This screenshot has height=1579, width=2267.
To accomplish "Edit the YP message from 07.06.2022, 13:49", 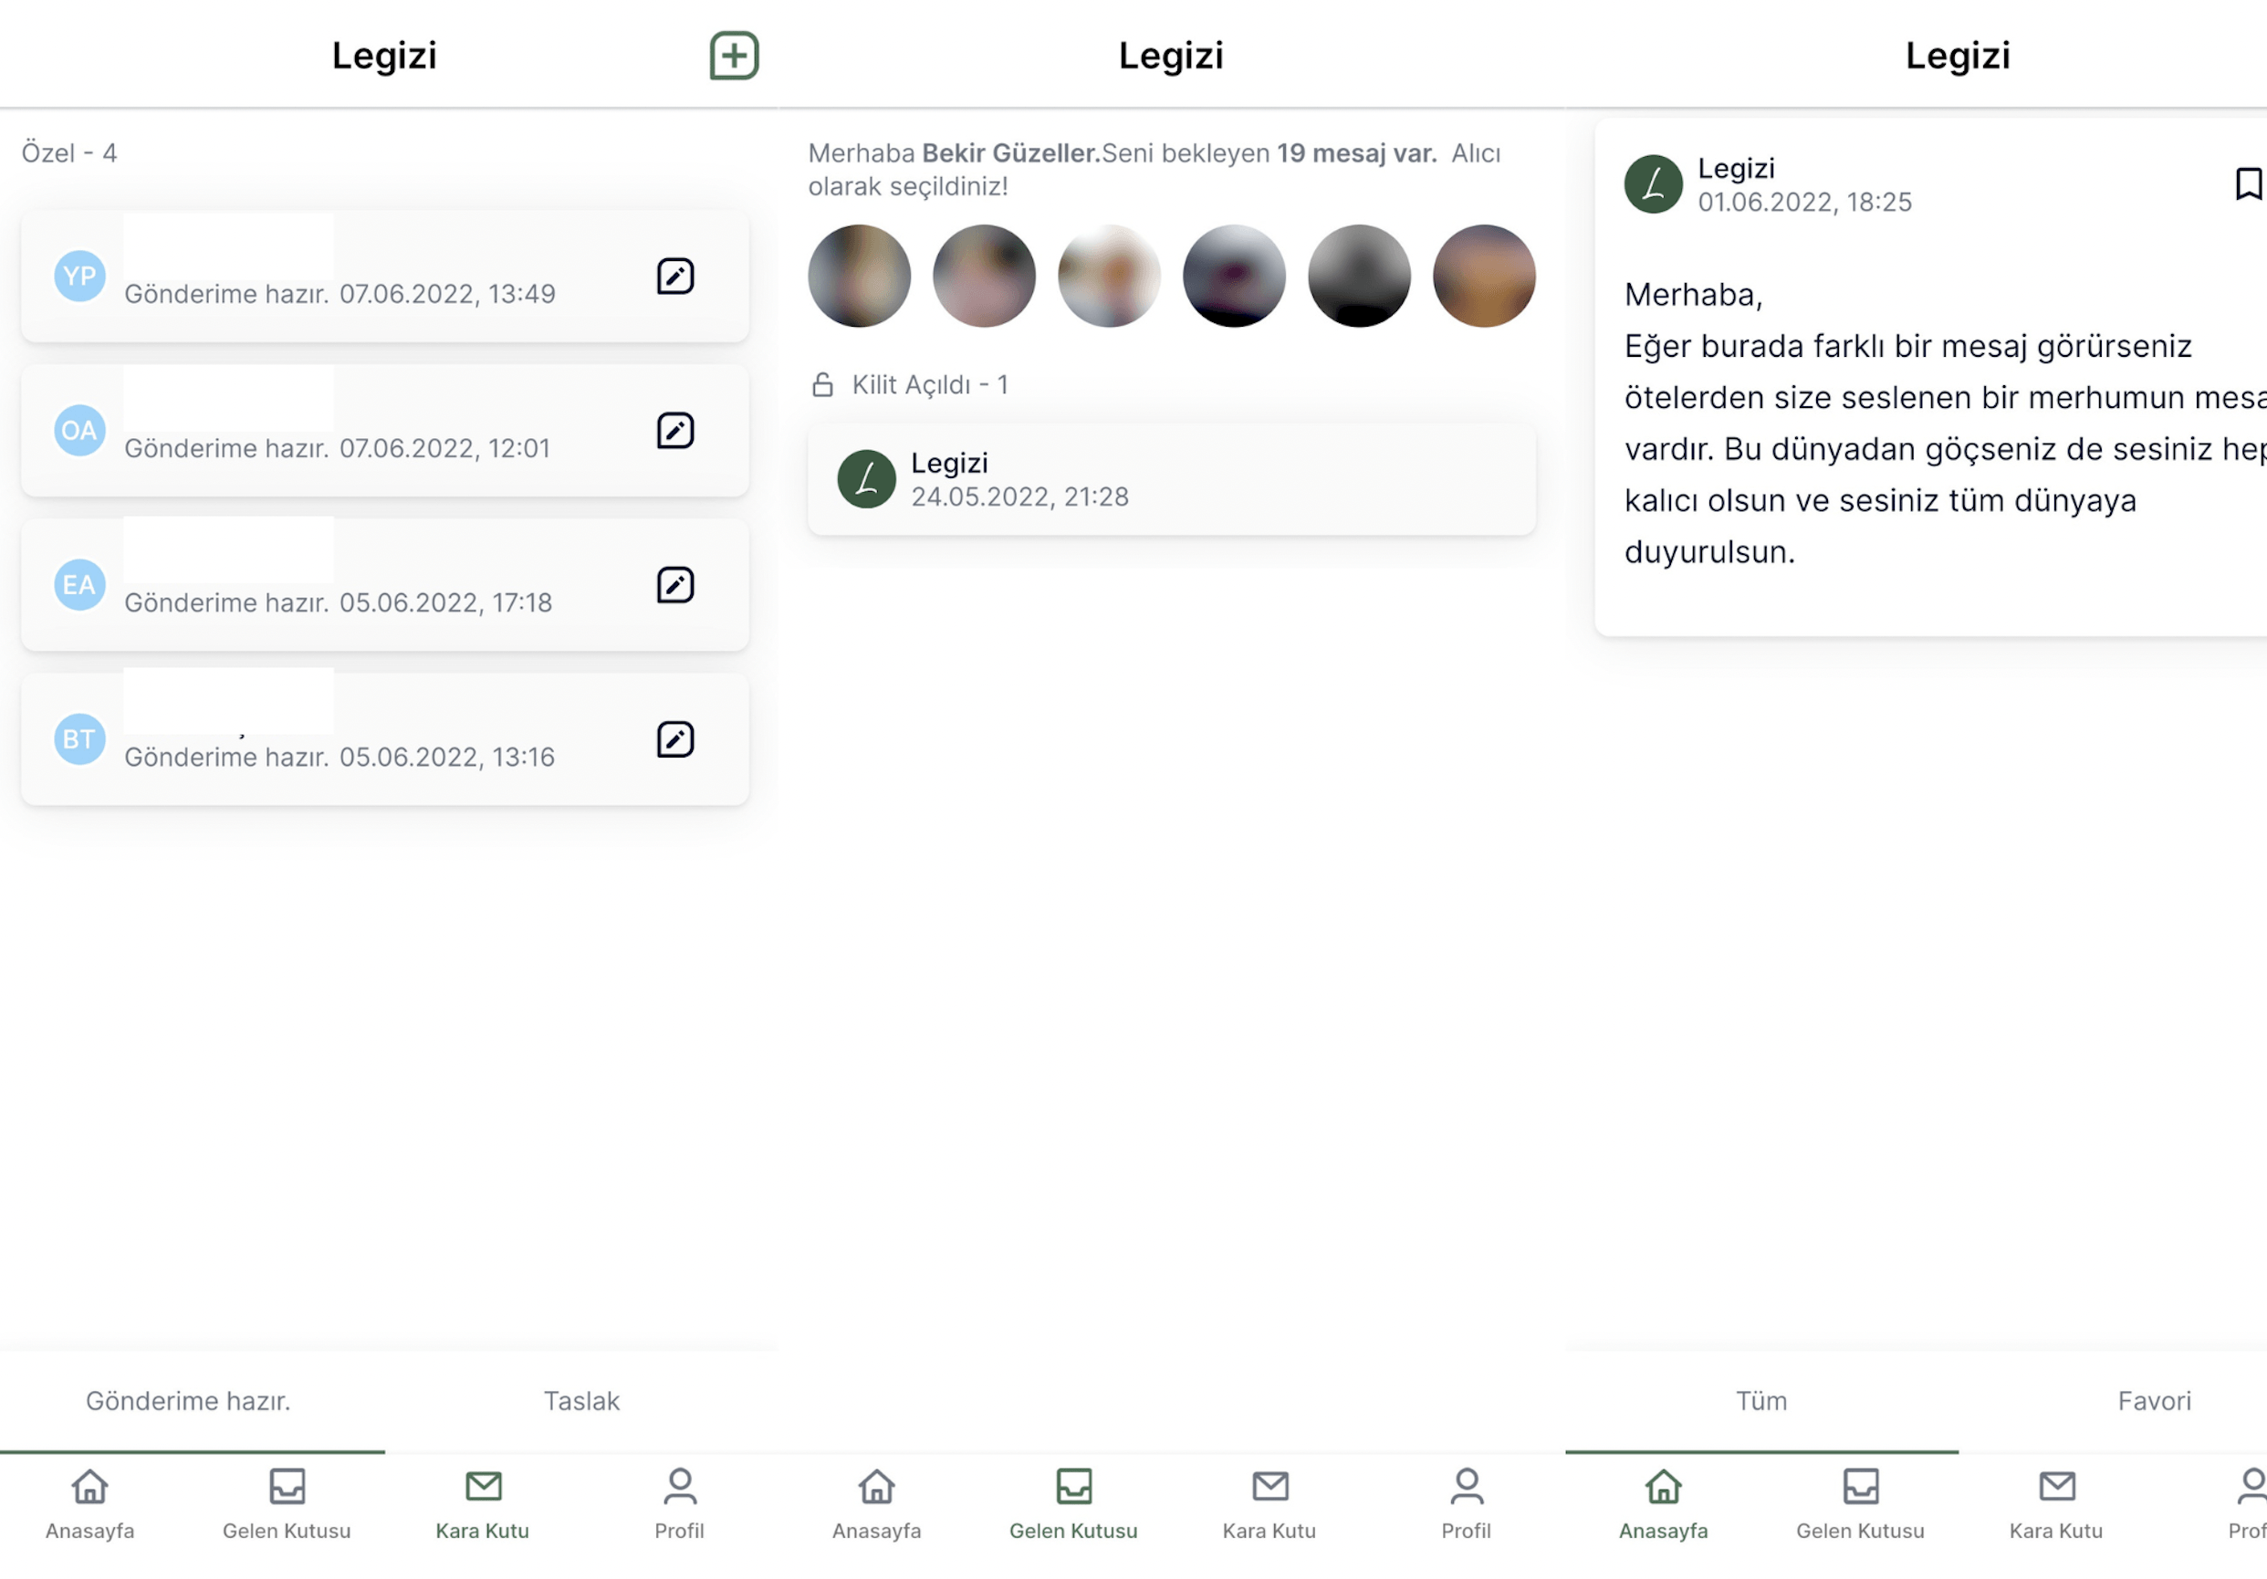I will [x=675, y=277].
